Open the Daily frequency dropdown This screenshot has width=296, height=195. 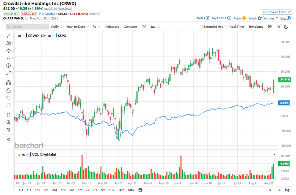[x=57, y=27]
